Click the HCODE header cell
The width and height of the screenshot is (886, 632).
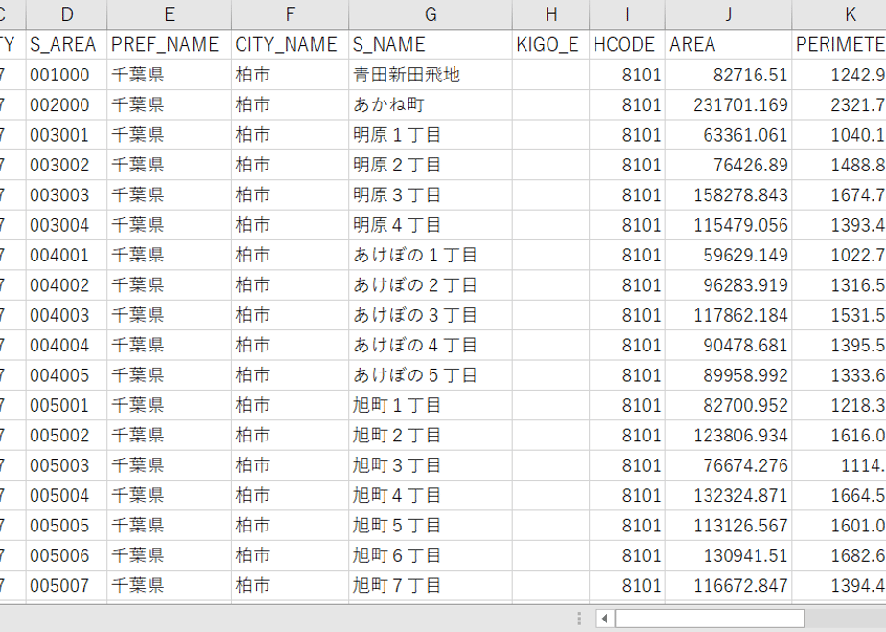tap(627, 45)
